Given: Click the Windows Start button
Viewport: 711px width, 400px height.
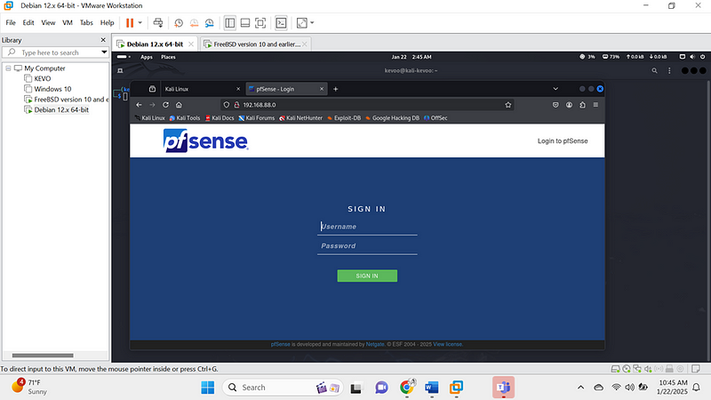Looking at the screenshot, I should pos(208,388).
